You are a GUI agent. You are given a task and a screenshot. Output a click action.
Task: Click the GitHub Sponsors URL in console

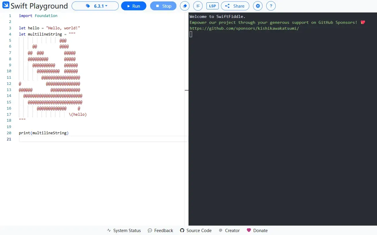pos(244,28)
